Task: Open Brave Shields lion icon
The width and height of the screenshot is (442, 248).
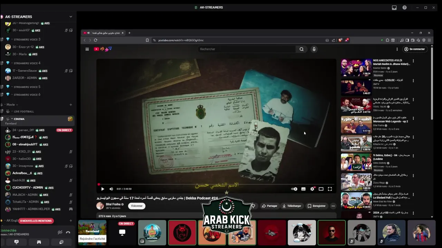Action: point(340,40)
